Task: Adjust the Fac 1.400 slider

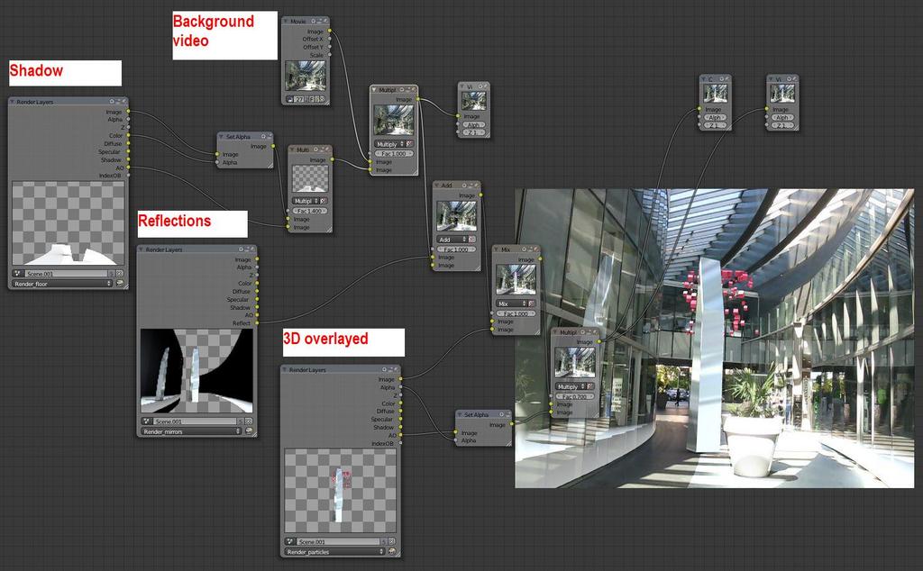Action: click(x=310, y=211)
